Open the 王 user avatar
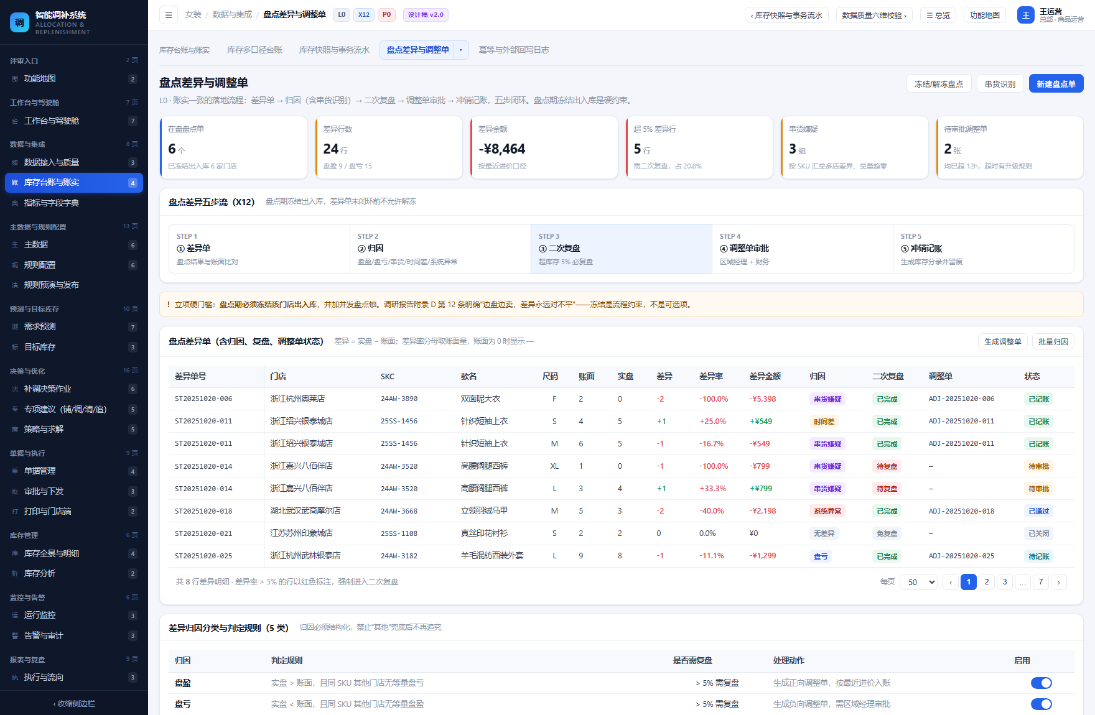Viewport: 1095px width, 715px height. pyautogui.click(x=1026, y=15)
